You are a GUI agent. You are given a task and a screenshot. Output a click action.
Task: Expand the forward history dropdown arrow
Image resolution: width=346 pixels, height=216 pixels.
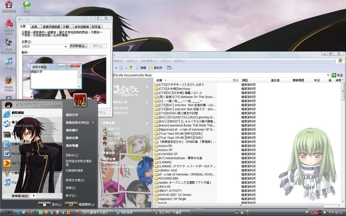126,68
